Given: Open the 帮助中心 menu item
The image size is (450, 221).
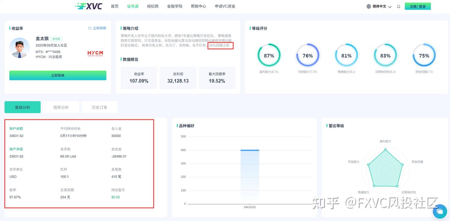Looking at the screenshot, I should point(198,6).
